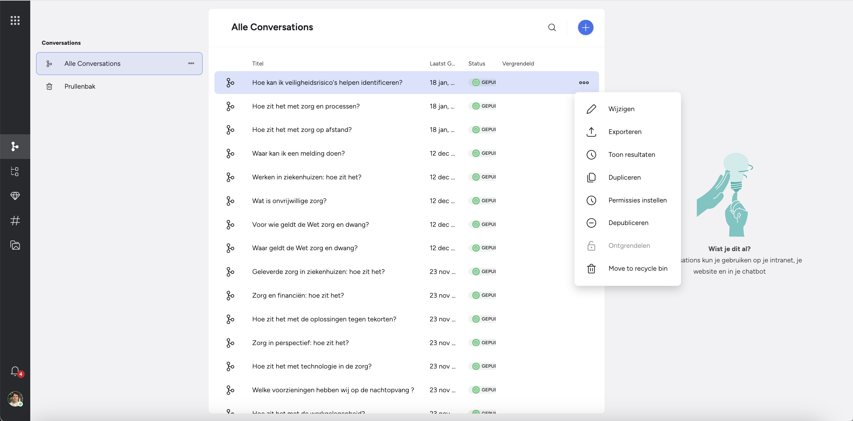
Task: Open the Alle Conversations more-options dots
Action: [x=191, y=63]
